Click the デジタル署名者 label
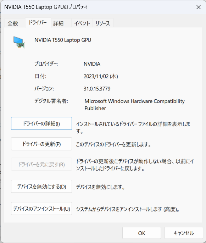 pos(51,101)
